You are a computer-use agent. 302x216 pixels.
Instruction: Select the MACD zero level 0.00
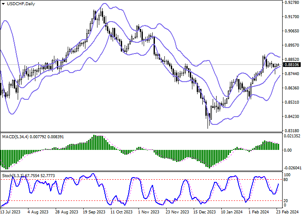tap(288, 150)
